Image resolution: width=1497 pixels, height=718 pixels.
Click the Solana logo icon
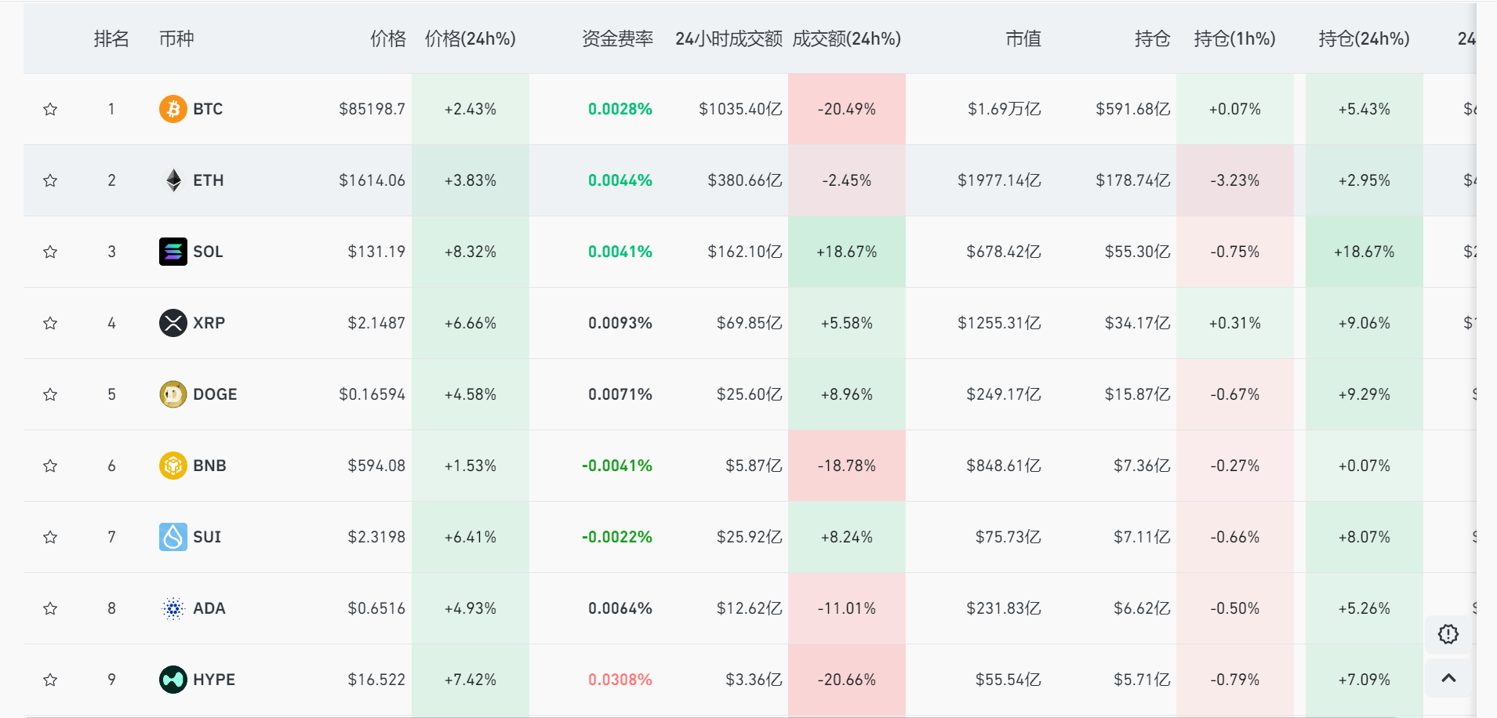pos(173,252)
